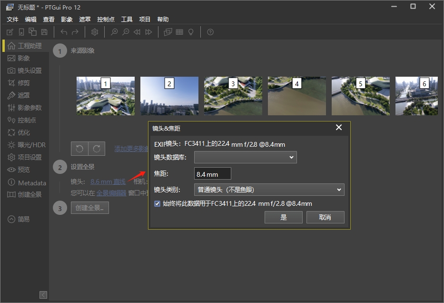The image size is (444, 303).
Task: Rotate images counter-clockwise button
Action: 79,149
